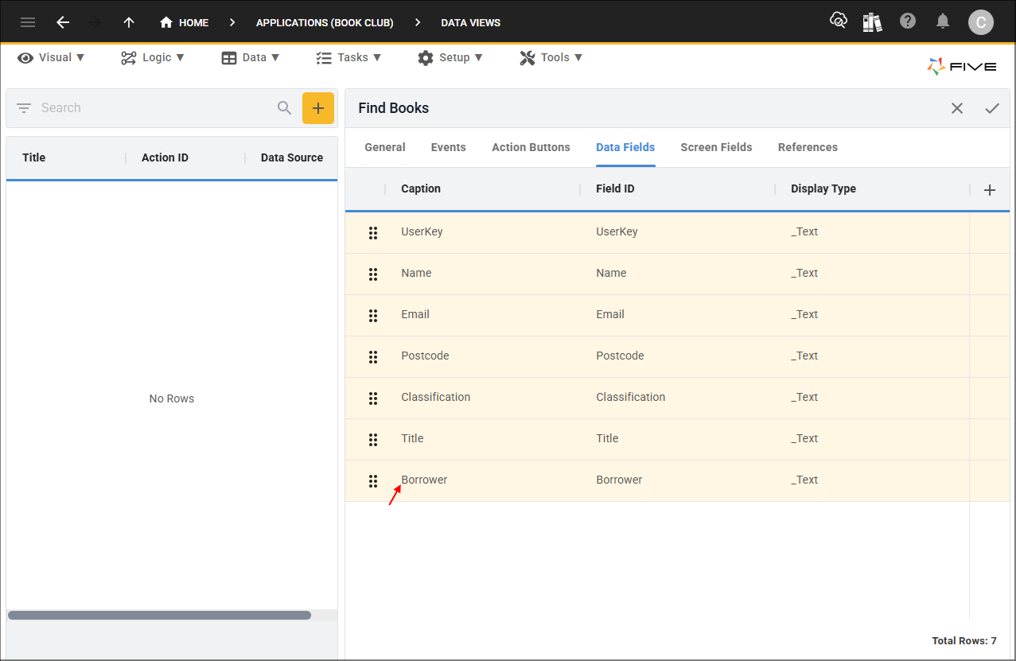Image resolution: width=1016 pixels, height=661 pixels.
Task: Cancel Find Books editing with X
Action: [957, 108]
